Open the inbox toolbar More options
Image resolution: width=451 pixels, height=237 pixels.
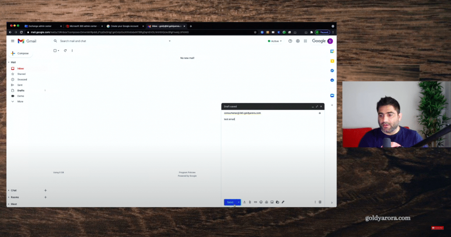point(72,51)
